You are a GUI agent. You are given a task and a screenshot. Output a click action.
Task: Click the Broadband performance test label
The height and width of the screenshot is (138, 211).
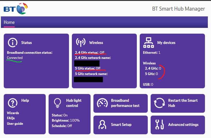click(x=125, y=103)
